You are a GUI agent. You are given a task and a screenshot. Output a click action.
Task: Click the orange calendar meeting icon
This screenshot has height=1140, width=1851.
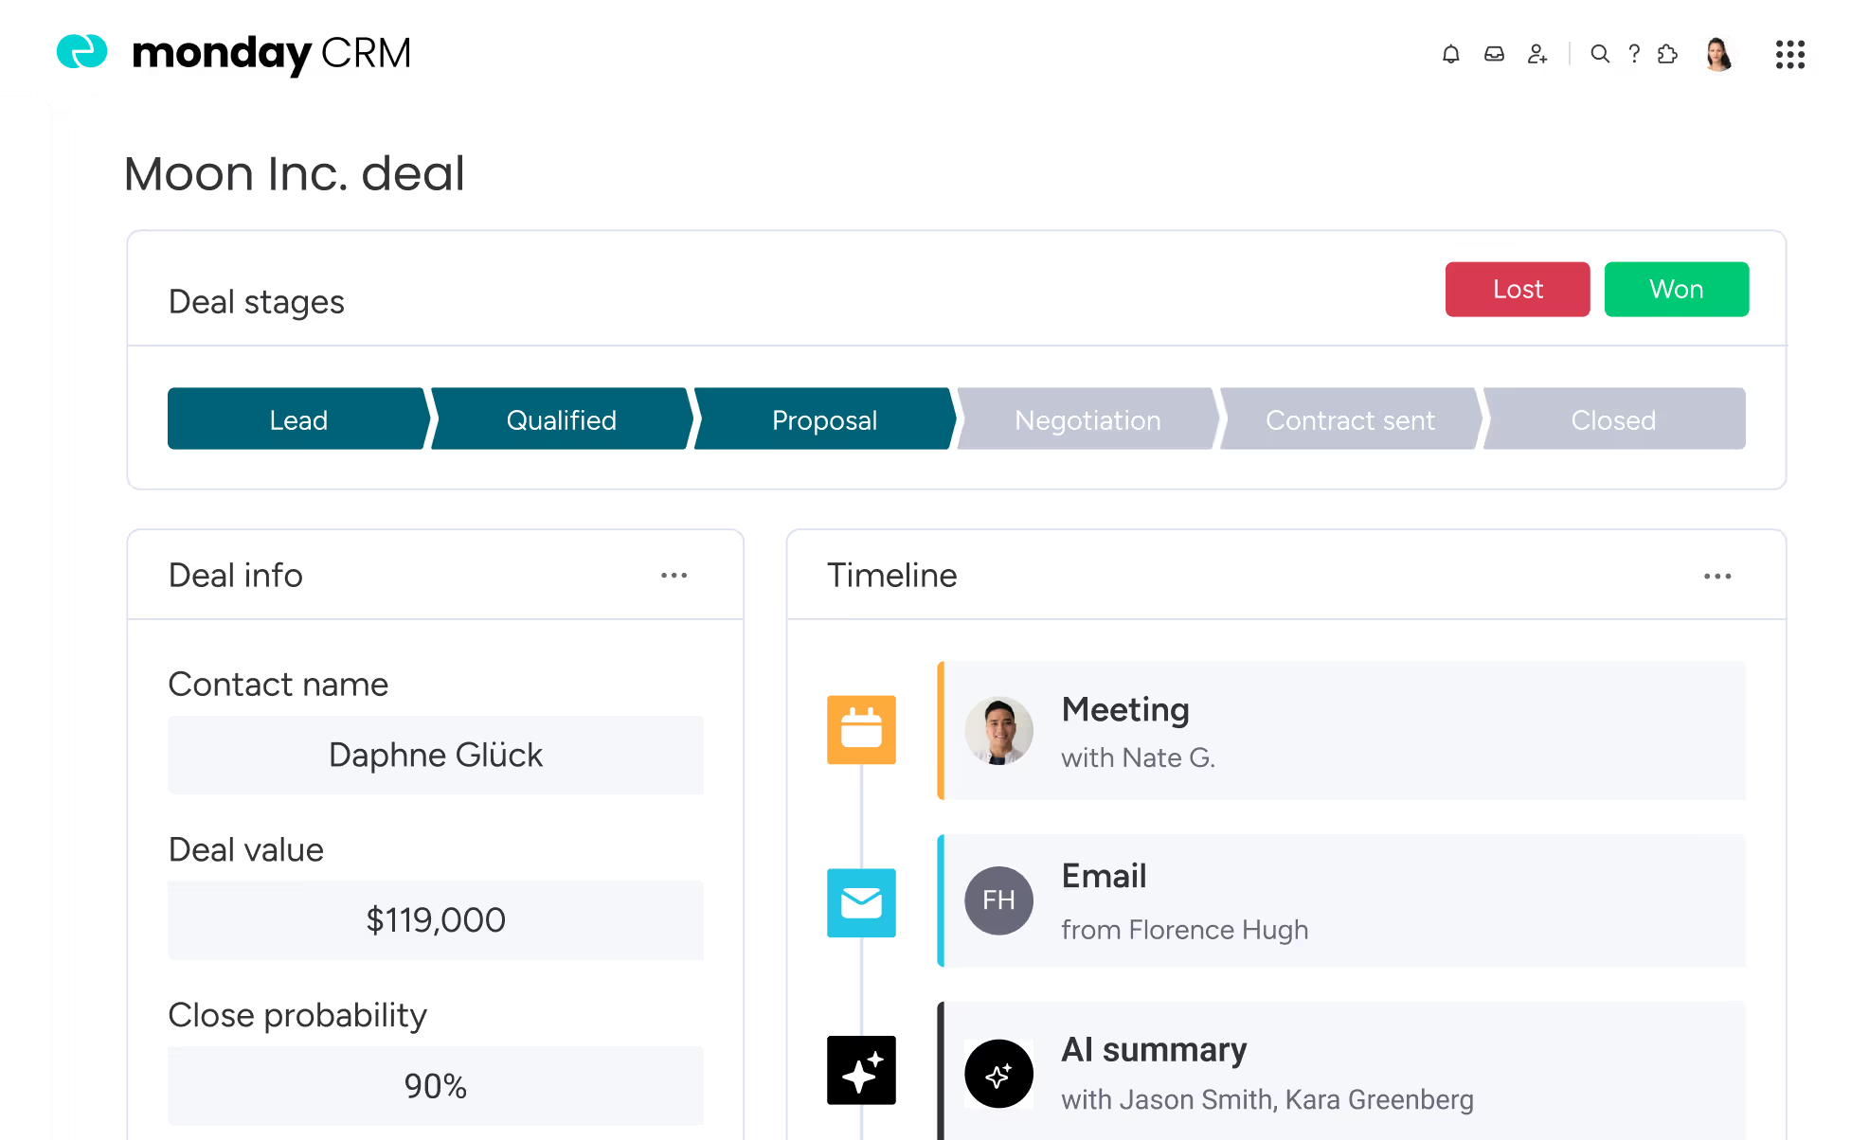coord(861,729)
